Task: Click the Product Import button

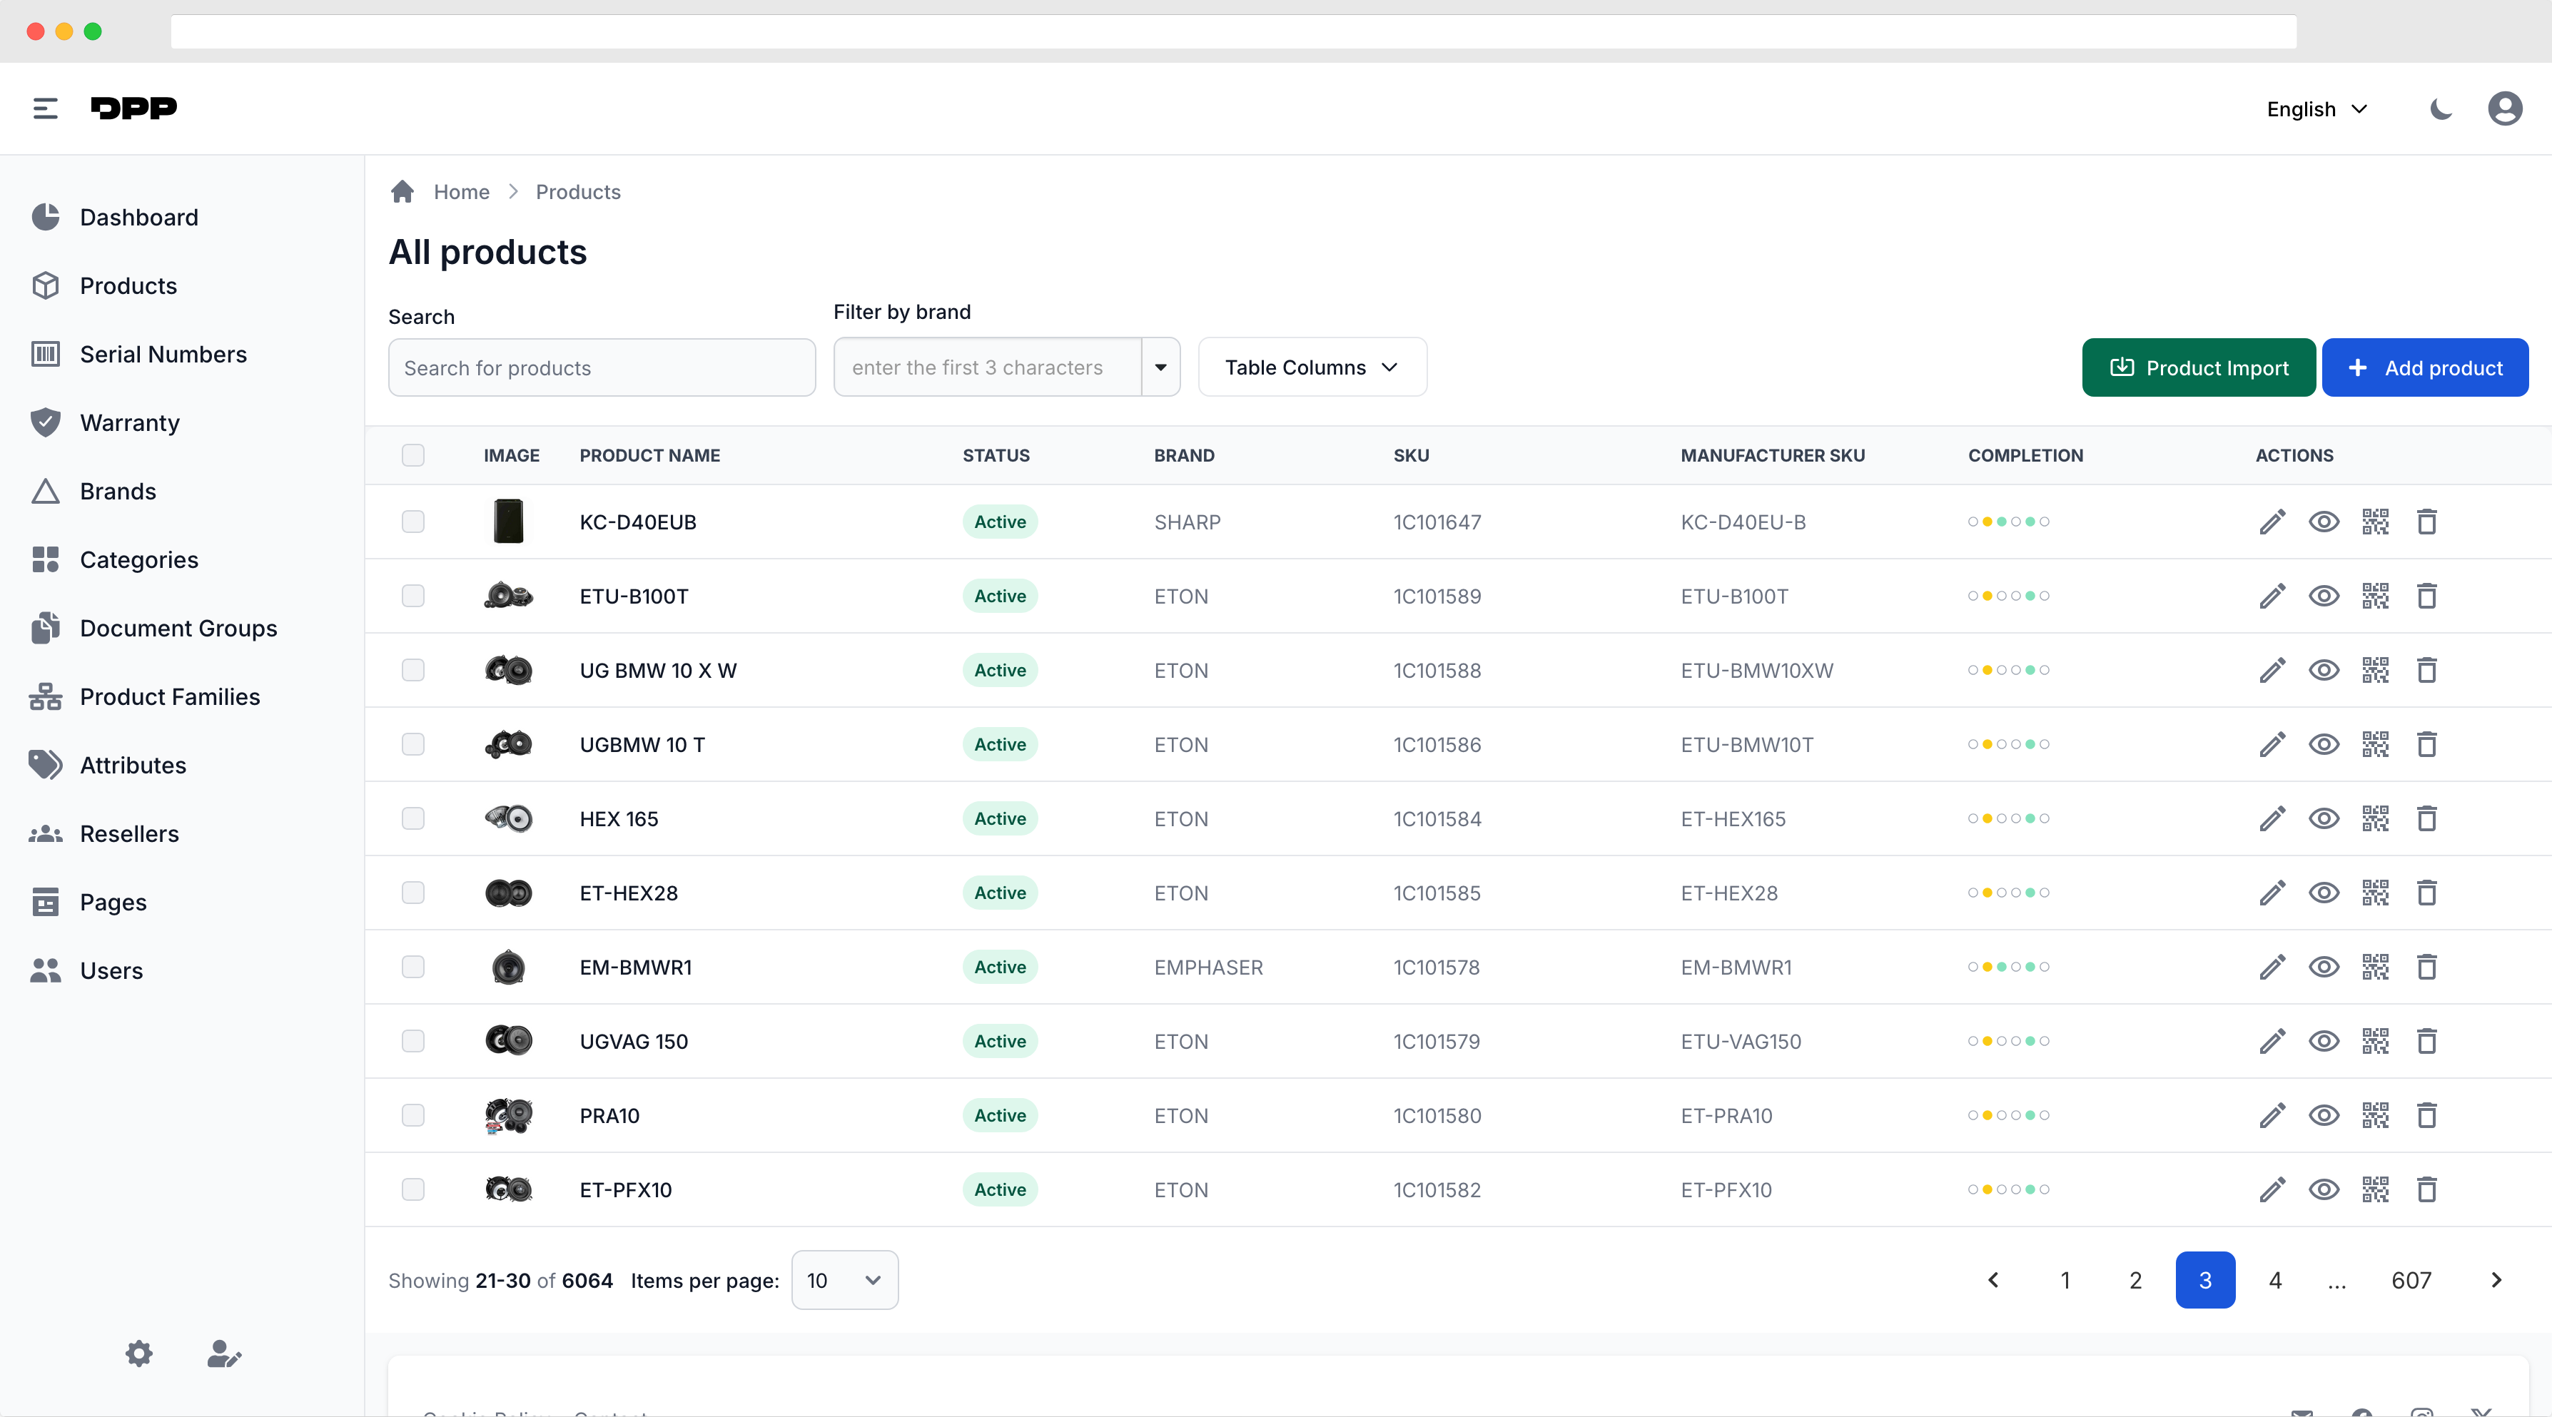Action: click(2198, 368)
